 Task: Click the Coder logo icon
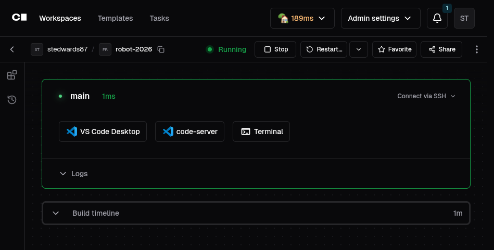tap(19, 17)
